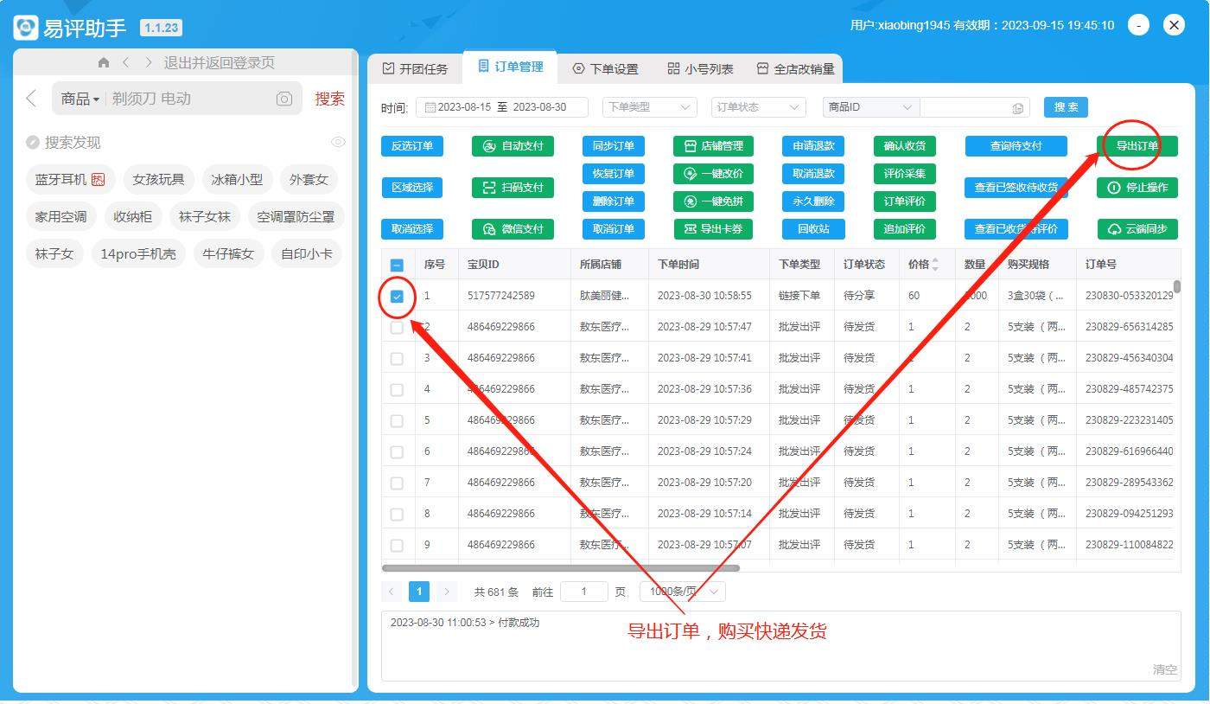Click the home icon in browser bar

[104, 62]
